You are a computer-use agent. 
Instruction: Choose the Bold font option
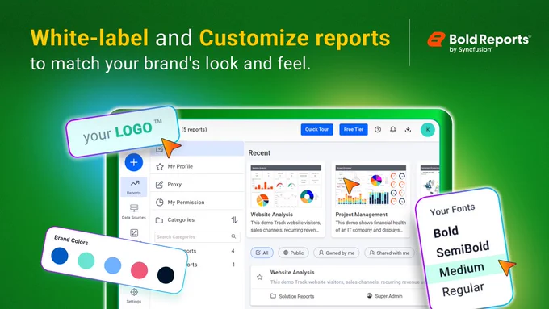click(x=446, y=232)
